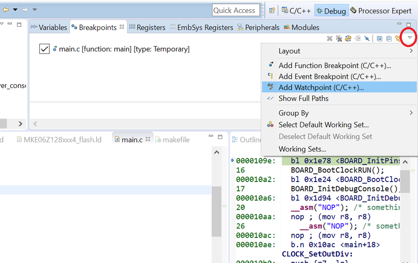
Task: Open the EmbSys Registers tab
Action: [202, 28]
